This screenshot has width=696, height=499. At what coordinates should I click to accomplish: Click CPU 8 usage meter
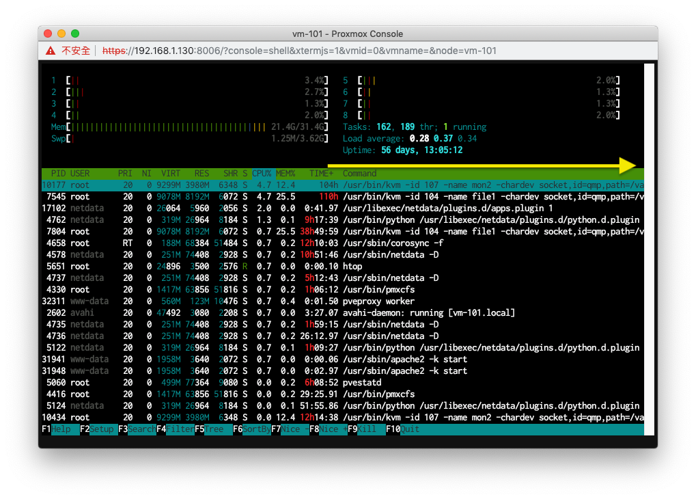point(481,116)
